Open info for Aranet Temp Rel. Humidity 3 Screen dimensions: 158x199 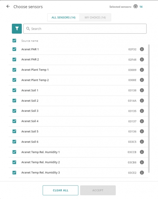pyautogui.click(x=142, y=173)
